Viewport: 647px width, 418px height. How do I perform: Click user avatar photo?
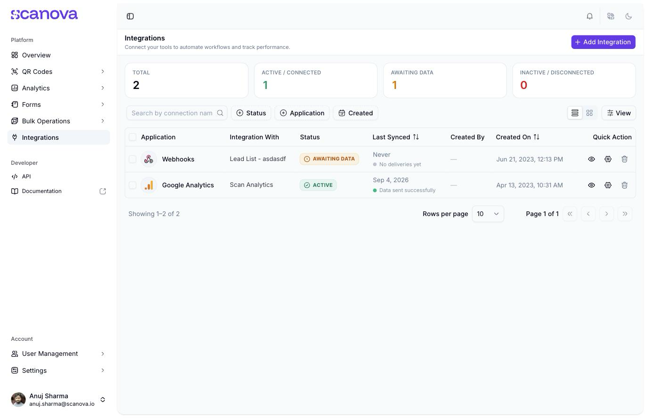[18, 400]
